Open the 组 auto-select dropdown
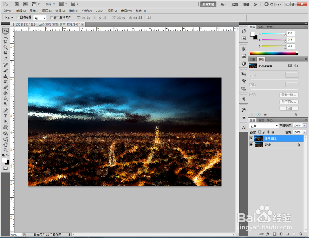This screenshot has height=238, width=309. [40, 18]
